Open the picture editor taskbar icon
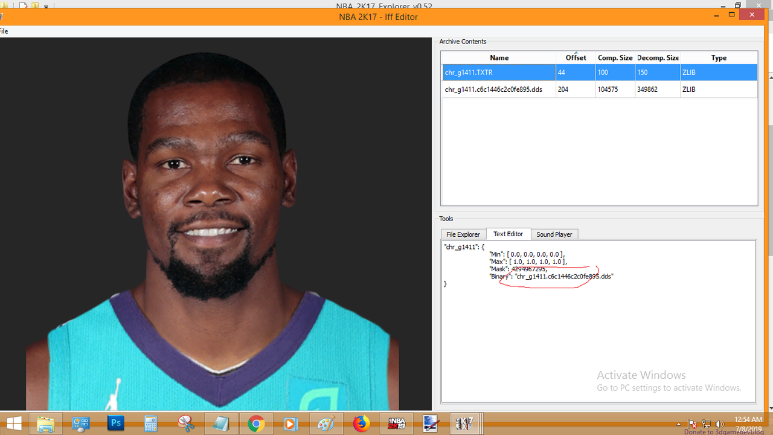The image size is (773, 435). 431,424
